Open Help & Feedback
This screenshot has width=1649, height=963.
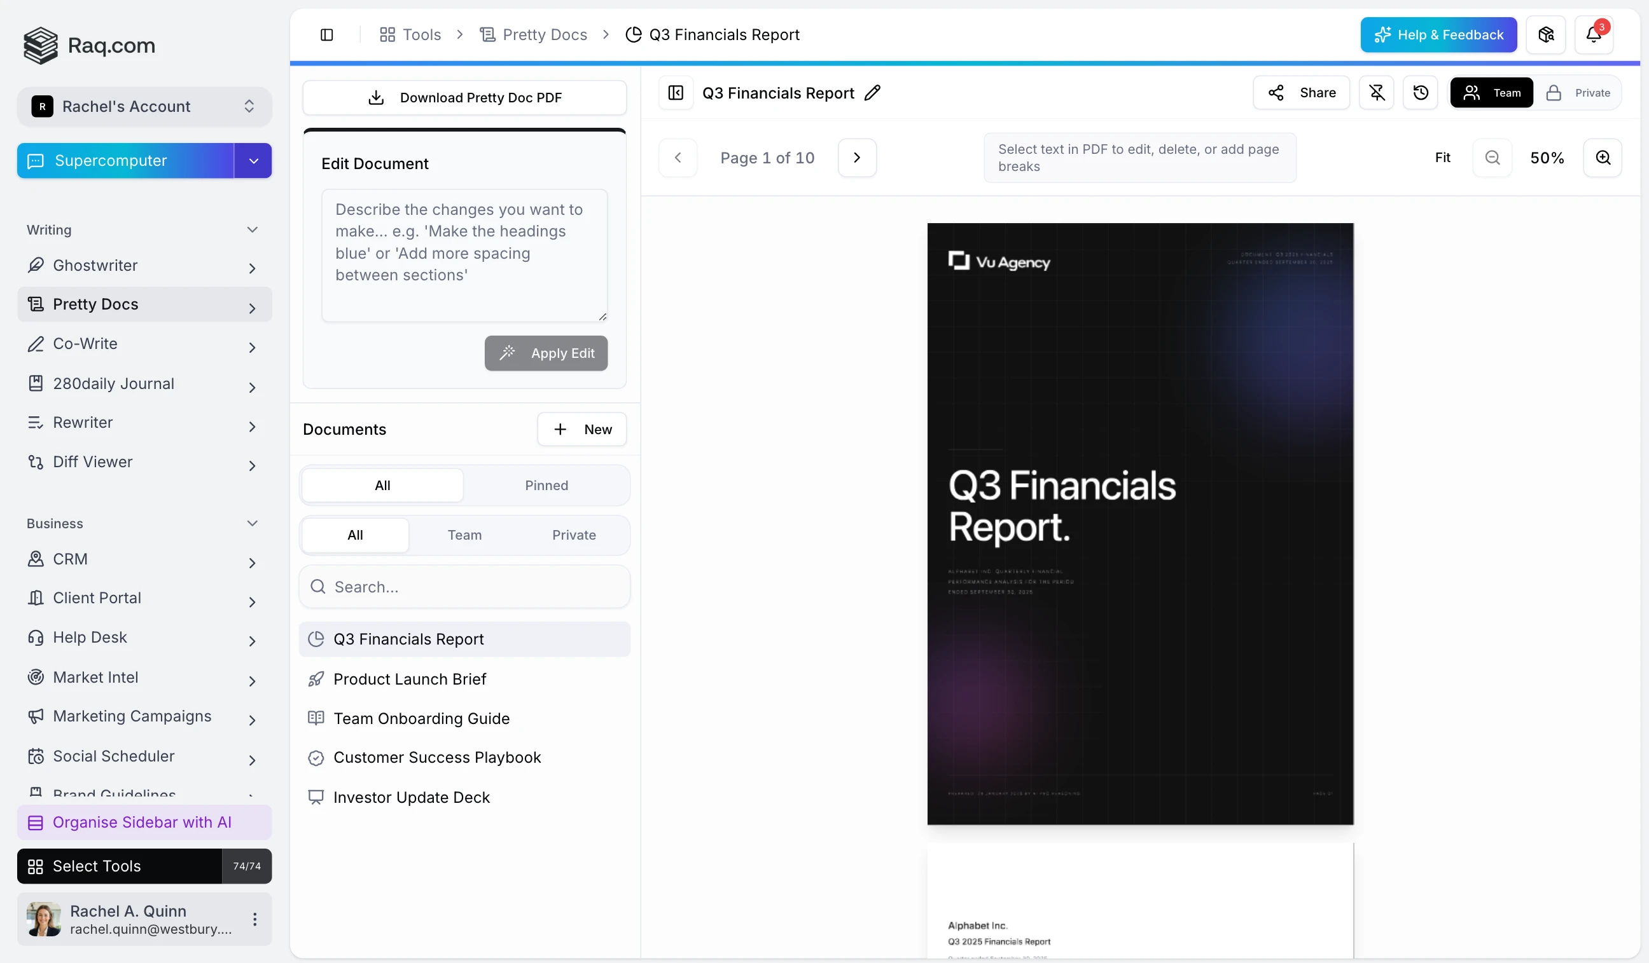click(1438, 35)
